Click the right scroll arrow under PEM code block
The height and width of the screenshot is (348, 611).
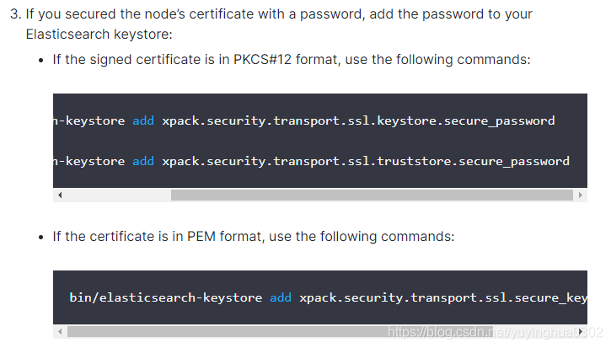[x=580, y=332]
